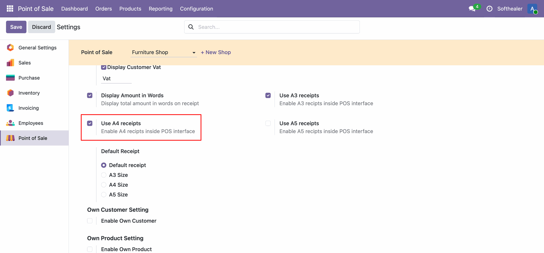Click the Softhealer company name

(x=510, y=9)
